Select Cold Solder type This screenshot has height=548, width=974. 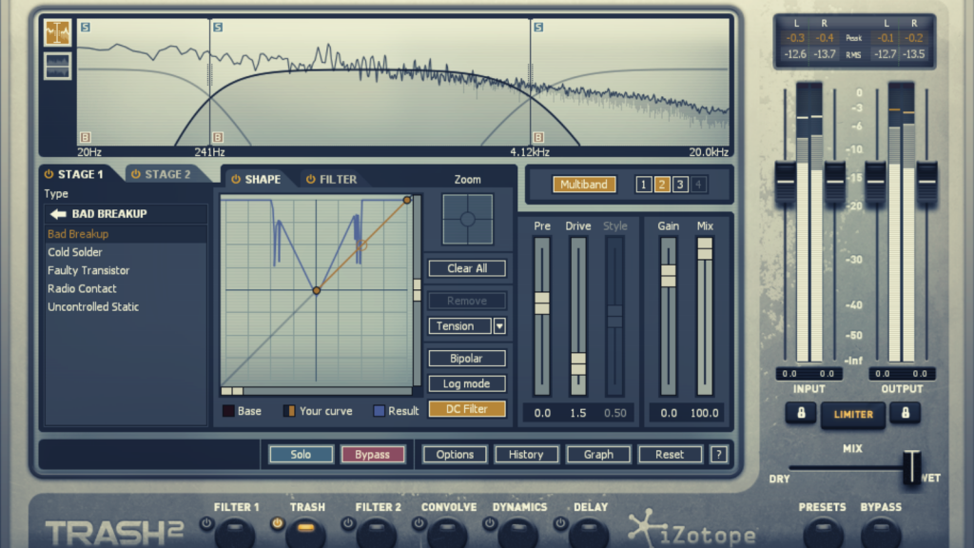tap(127, 252)
